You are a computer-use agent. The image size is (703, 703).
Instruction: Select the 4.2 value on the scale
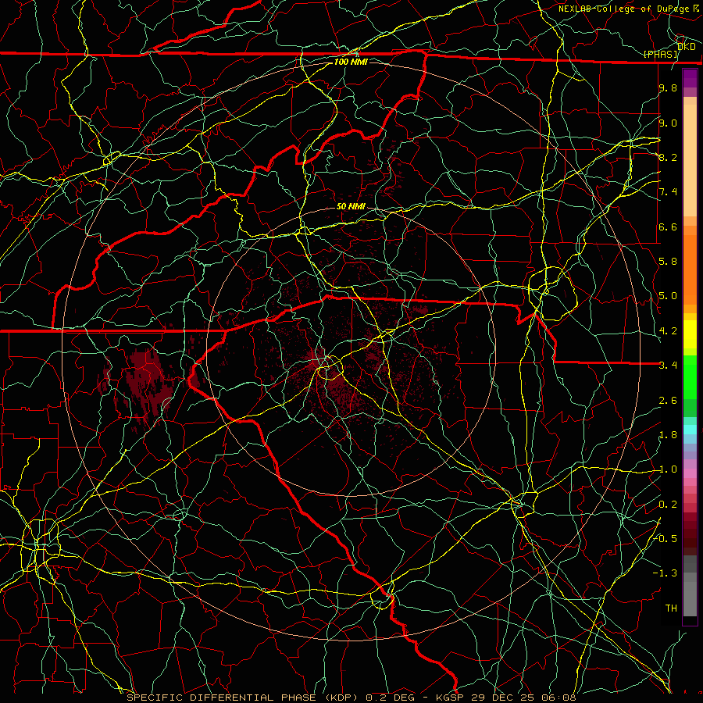[668, 331]
